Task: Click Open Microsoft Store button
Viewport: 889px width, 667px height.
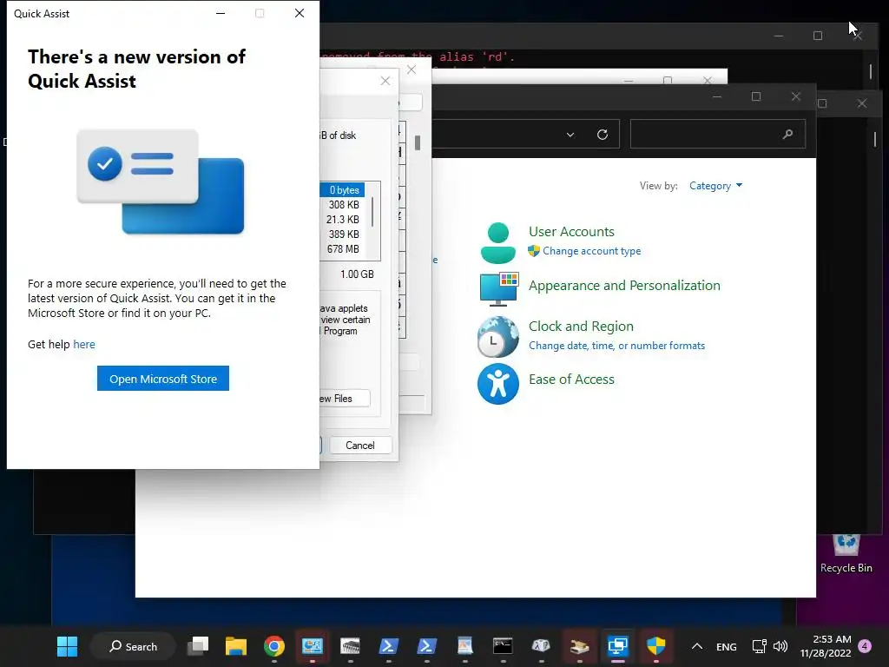Action: (162, 379)
